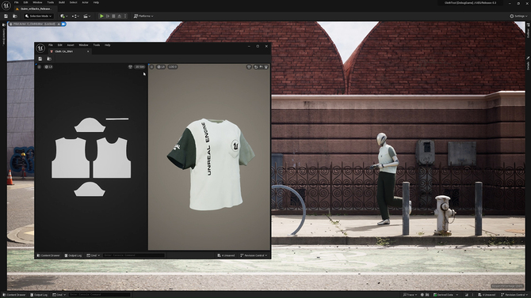Select the collar pattern piece in 2D view
Screen dimensions: 531x298
coord(117,119)
